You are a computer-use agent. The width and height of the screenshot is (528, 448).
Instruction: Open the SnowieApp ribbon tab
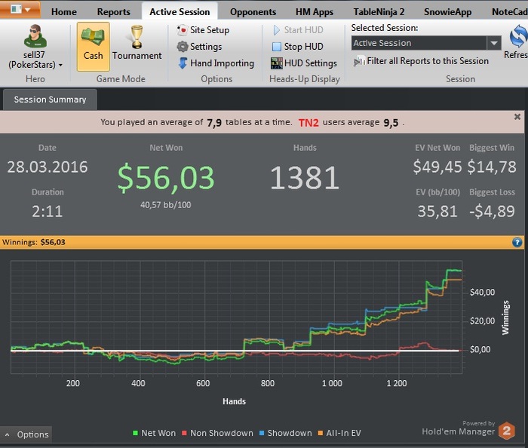point(447,12)
